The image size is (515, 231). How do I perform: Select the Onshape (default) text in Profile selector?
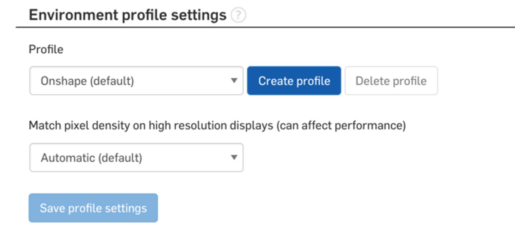87,81
